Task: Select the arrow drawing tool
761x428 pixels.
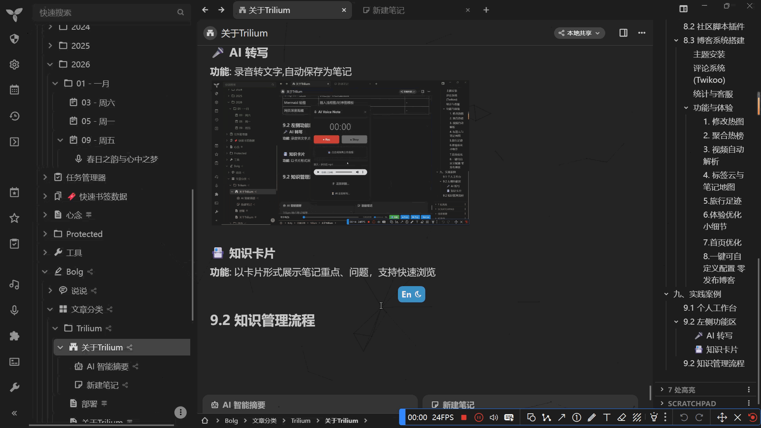Action: [x=562, y=417]
